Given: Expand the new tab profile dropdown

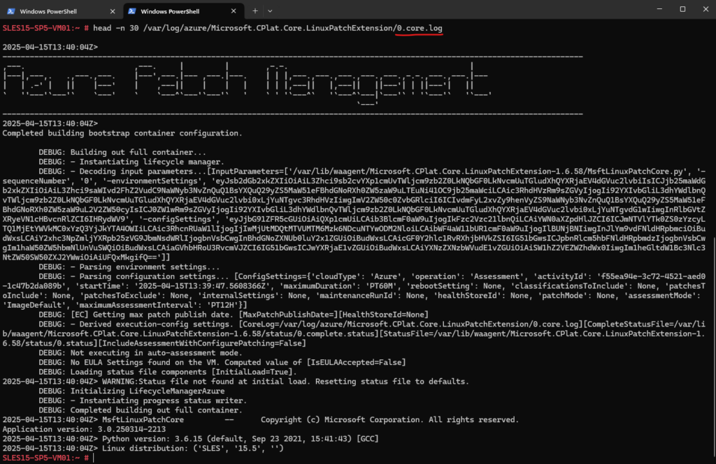Looking at the screenshot, I should pos(270,11).
